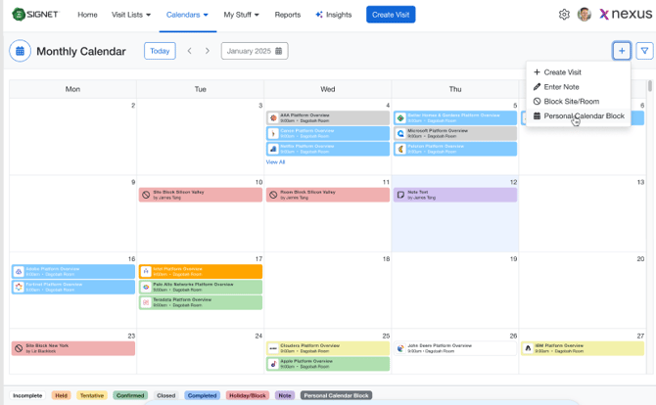Click the Holiday/Block legend chip
The width and height of the screenshot is (656, 405).
click(x=248, y=395)
